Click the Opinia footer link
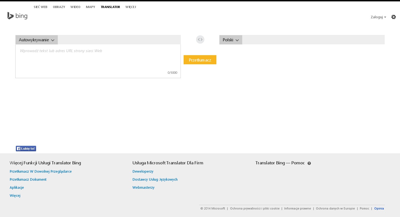Viewport: 400px width, 217px height. pos(379,208)
